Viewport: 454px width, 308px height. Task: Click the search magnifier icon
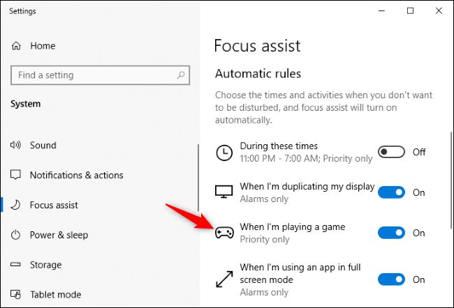point(181,75)
